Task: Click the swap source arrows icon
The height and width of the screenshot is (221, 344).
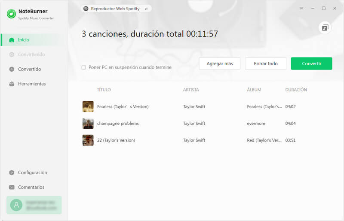Action: pyautogui.click(x=146, y=9)
